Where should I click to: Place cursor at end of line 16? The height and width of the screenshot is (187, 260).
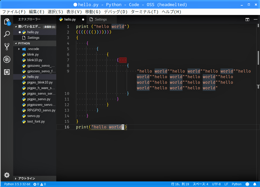127,127
